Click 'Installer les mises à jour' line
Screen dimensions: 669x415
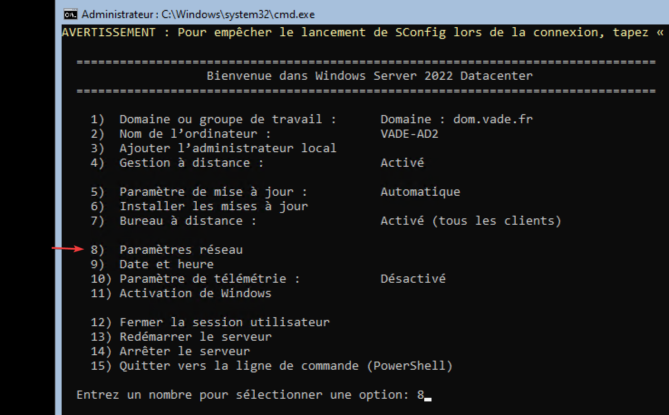[x=213, y=206]
